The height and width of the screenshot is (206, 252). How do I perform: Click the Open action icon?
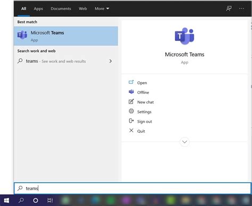131,82
